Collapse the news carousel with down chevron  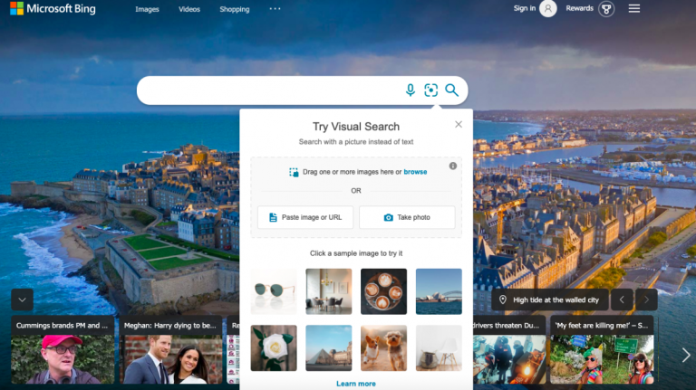click(x=23, y=300)
